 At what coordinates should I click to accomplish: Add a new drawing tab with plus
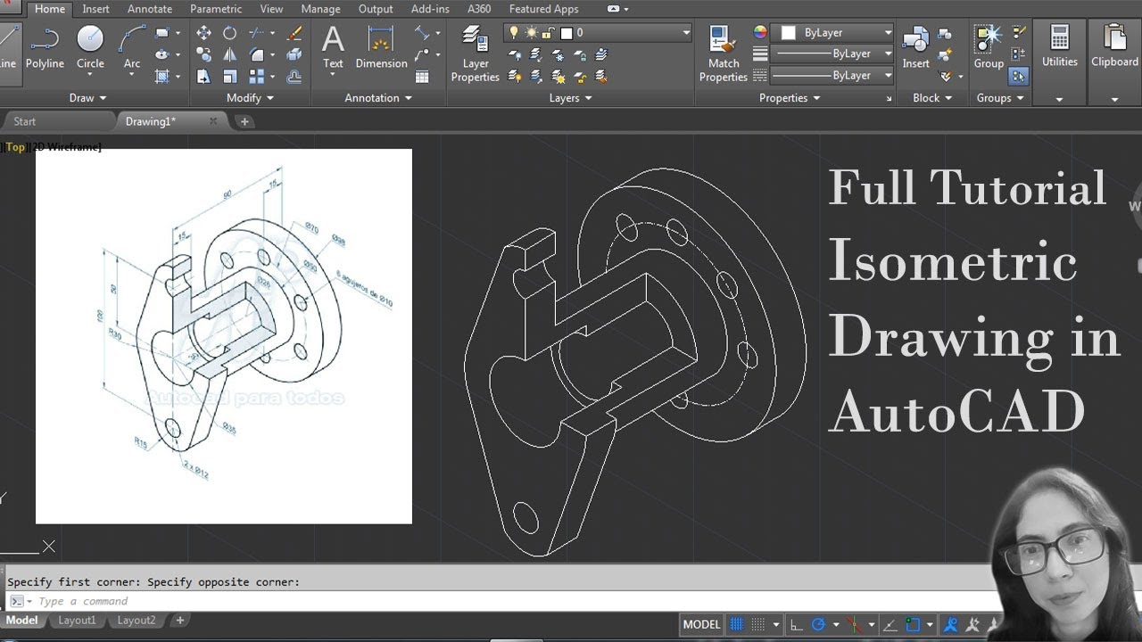(244, 121)
